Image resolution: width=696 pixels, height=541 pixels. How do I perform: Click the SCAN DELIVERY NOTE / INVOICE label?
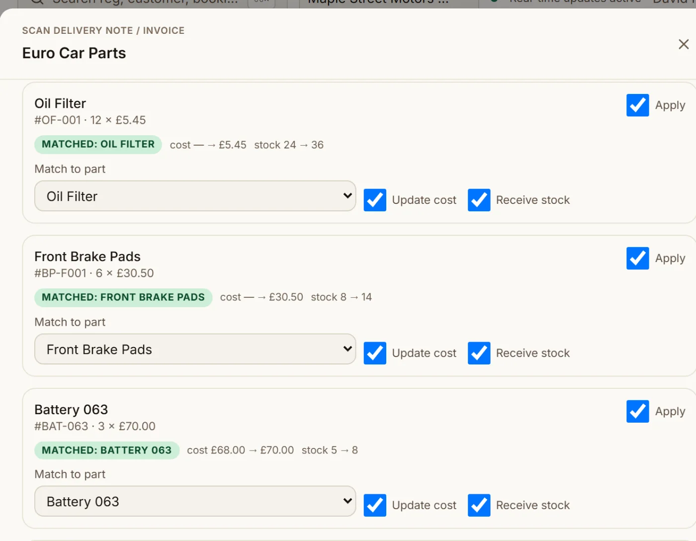103,31
